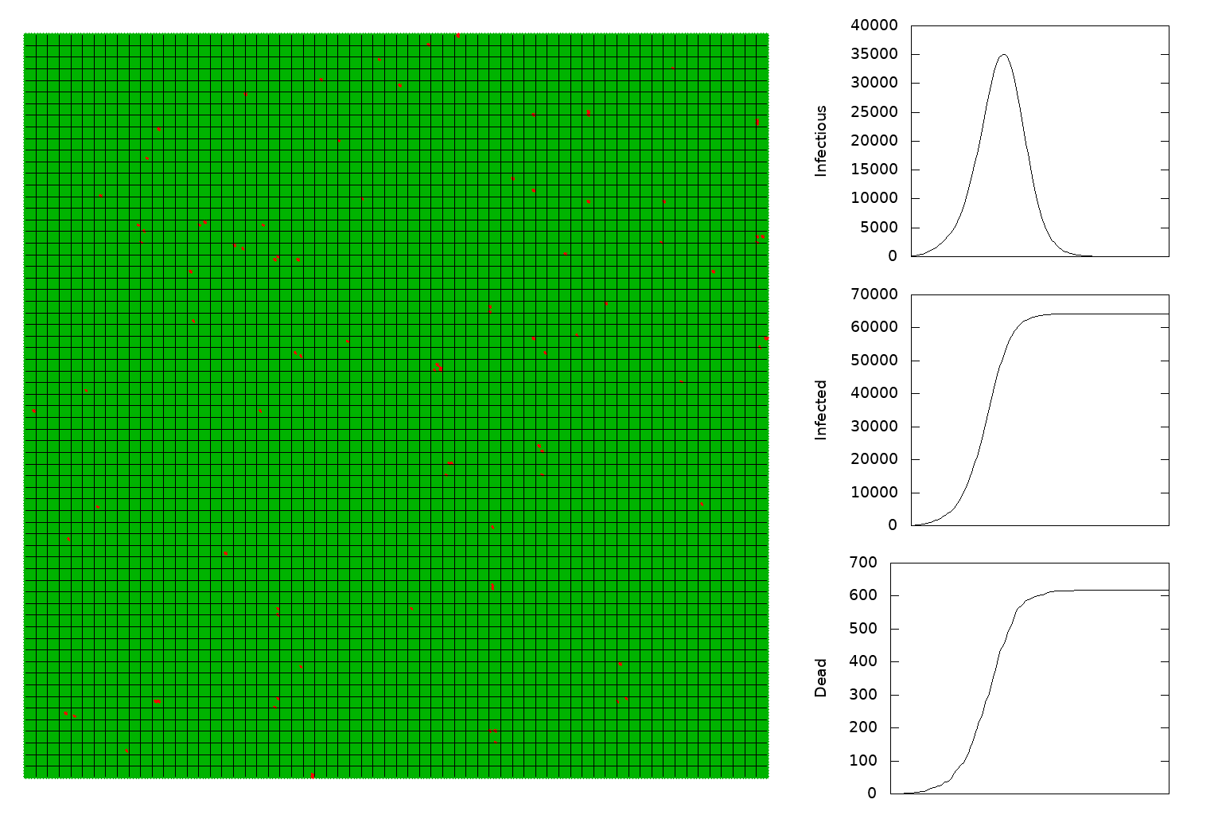Click the 10000 tick on Infectious chart
Viewport: 1222px width, 815px height.
tap(874, 198)
